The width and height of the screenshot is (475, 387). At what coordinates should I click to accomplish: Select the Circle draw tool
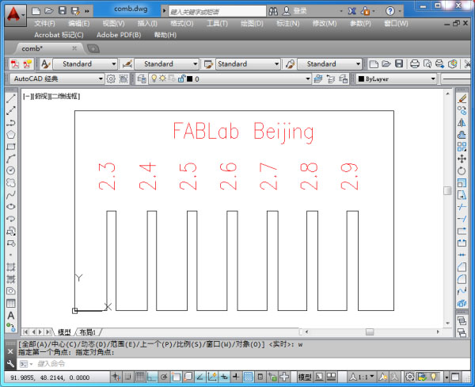coord(11,171)
